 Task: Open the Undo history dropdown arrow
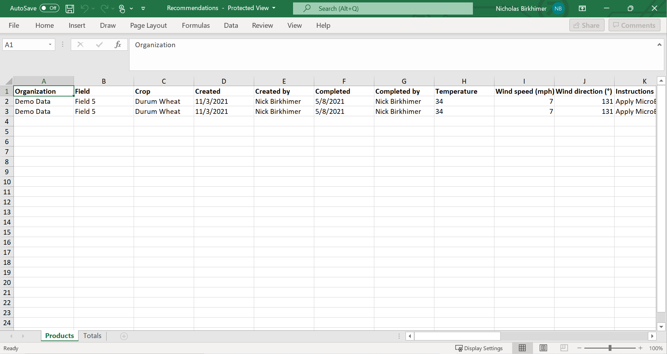click(x=93, y=9)
